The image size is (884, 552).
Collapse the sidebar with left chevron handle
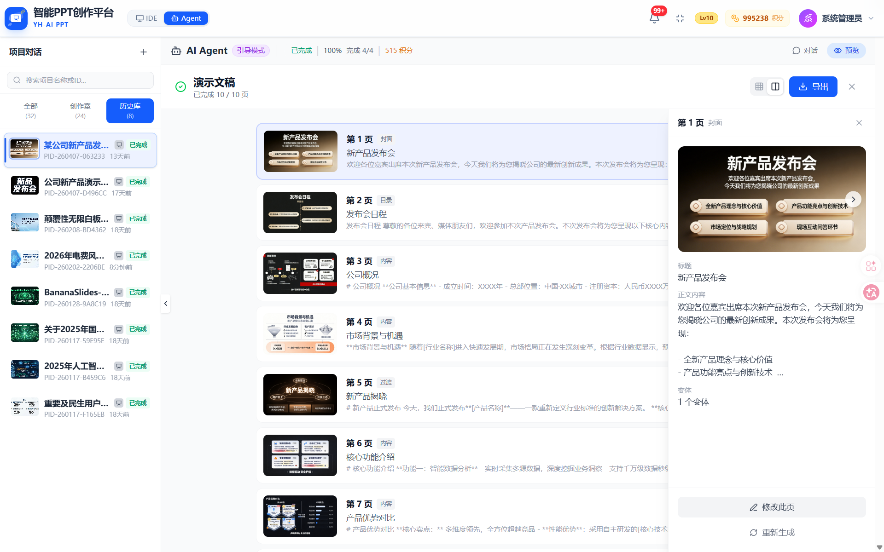166,303
